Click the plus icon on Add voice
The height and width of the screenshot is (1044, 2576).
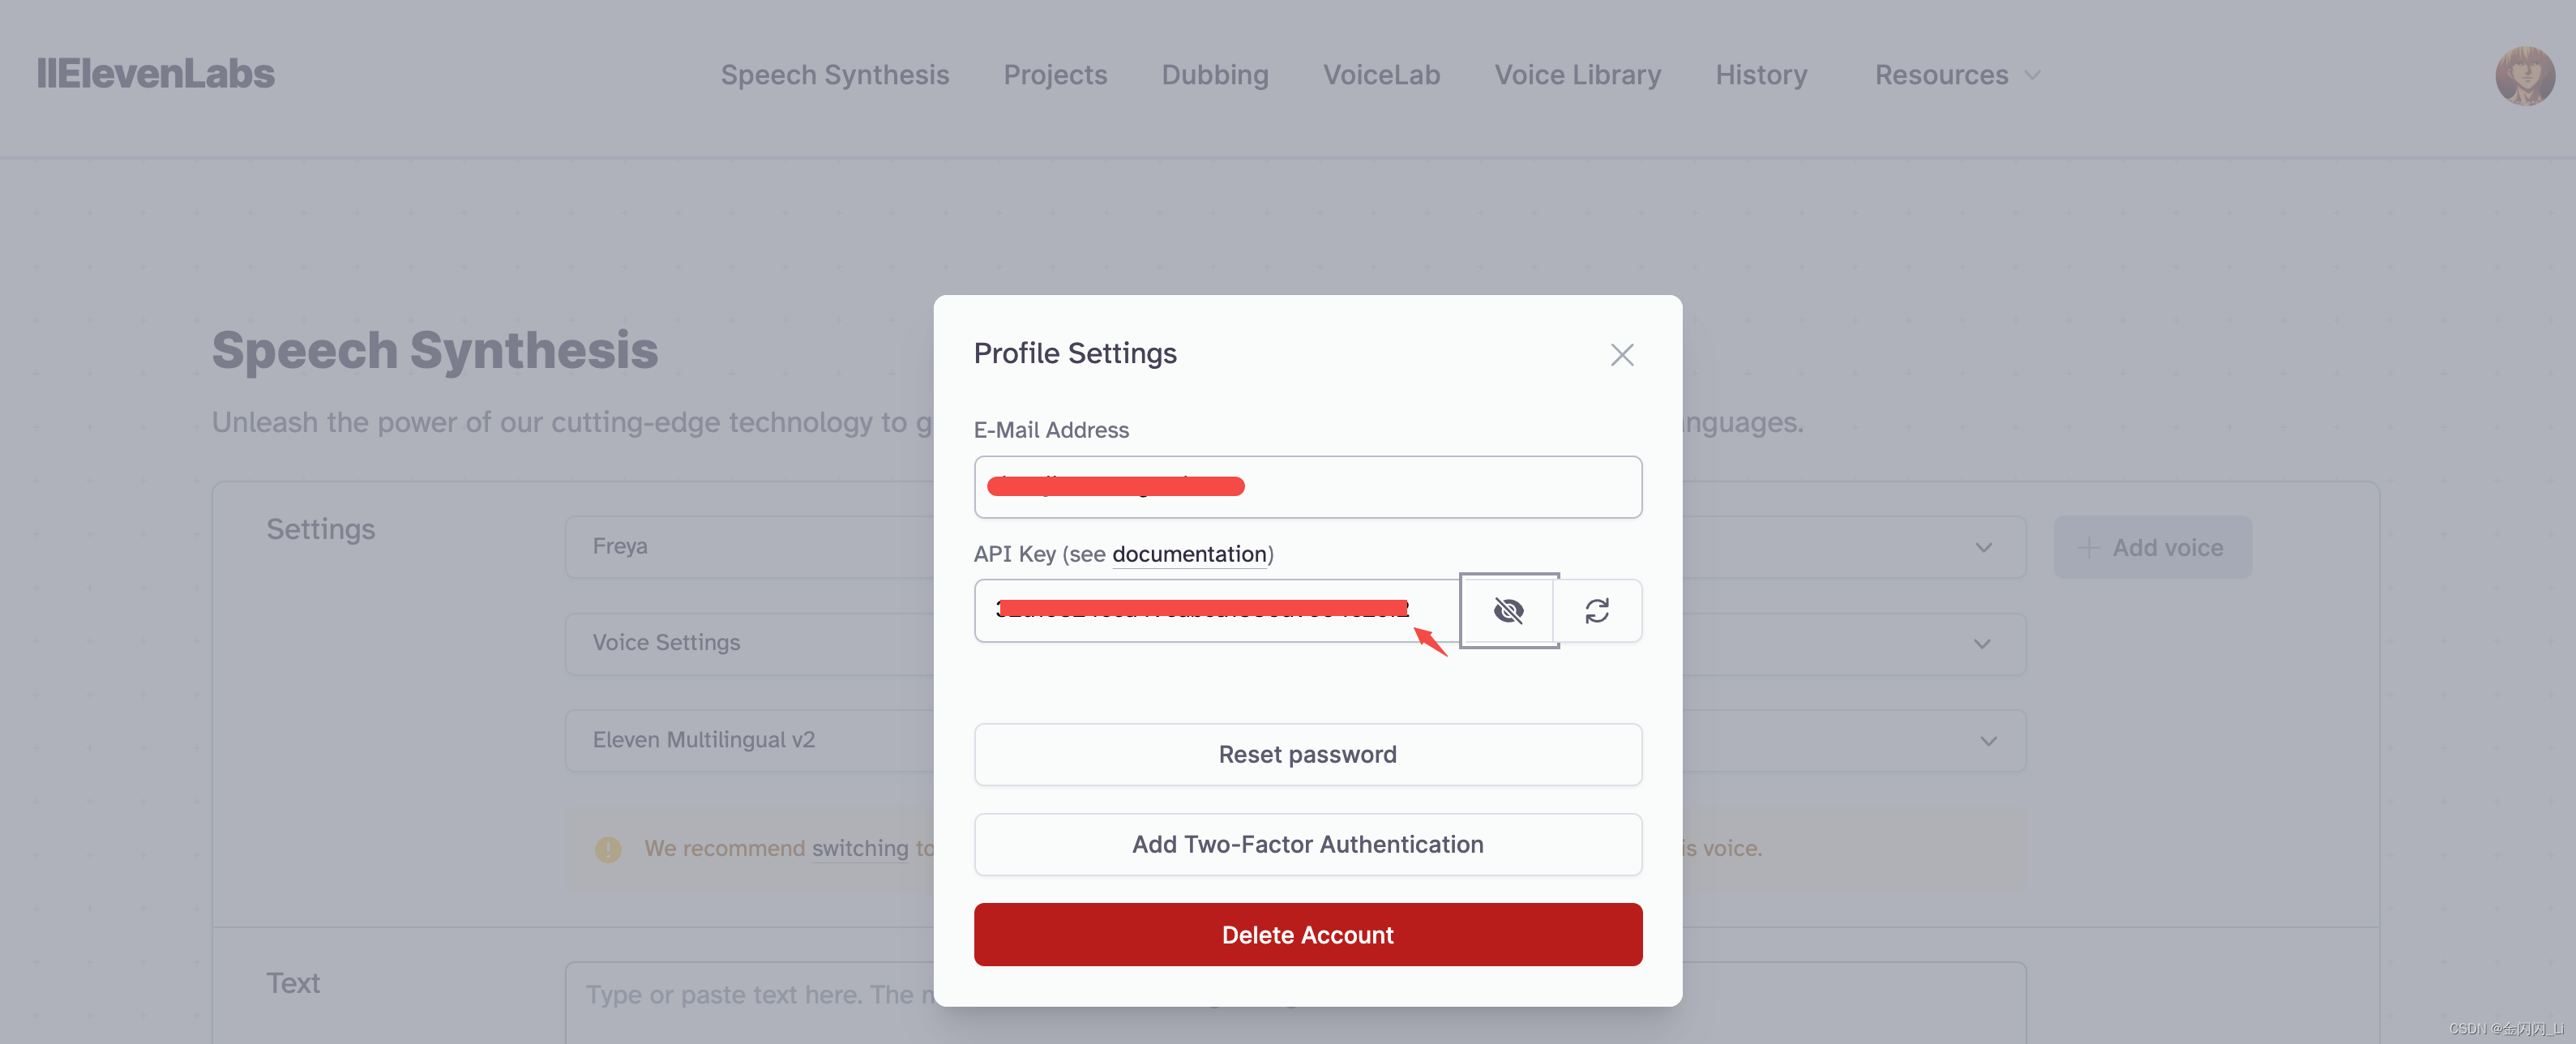tap(2088, 548)
